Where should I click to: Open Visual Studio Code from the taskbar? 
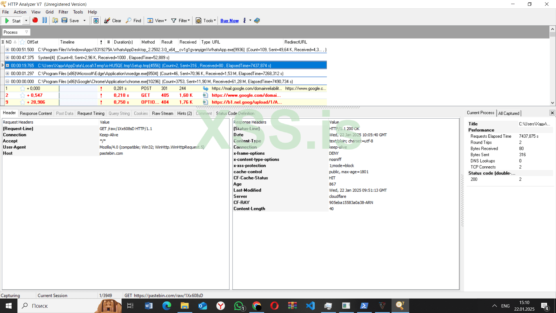[x=310, y=306]
